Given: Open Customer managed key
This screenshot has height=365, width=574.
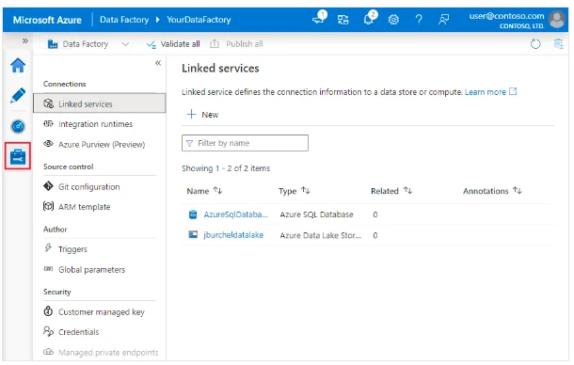Looking at the screenshot, I should (102, 312).
